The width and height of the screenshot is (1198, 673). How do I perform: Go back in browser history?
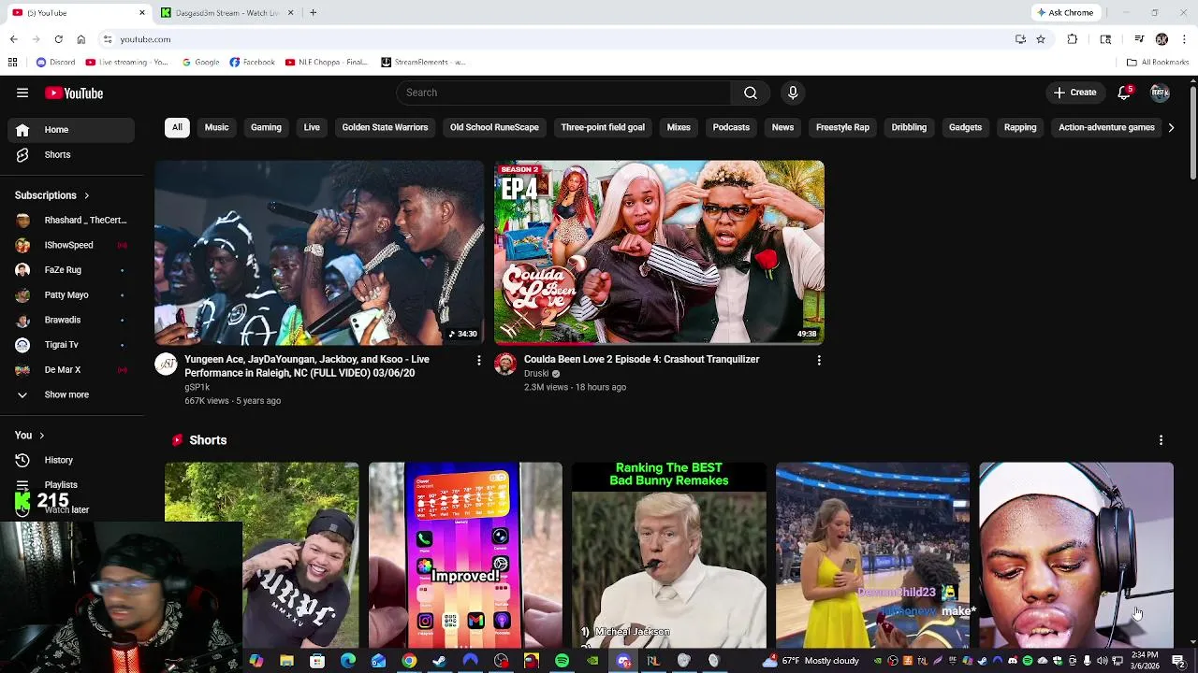pos(13,39)
